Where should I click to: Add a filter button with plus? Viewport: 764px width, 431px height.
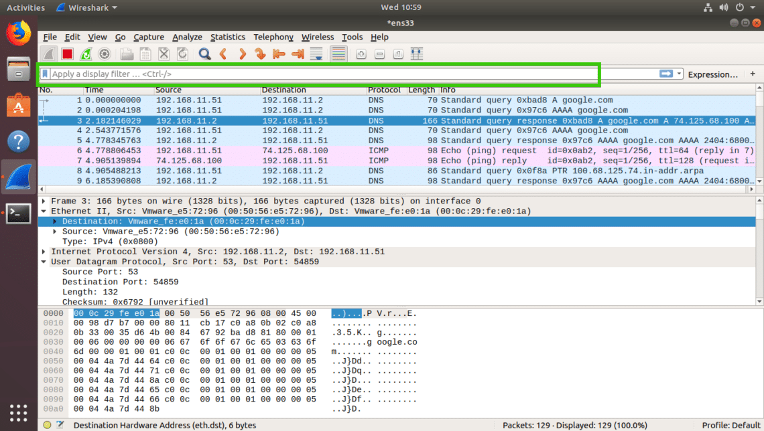pyautogui.click(x=753, y=74)
